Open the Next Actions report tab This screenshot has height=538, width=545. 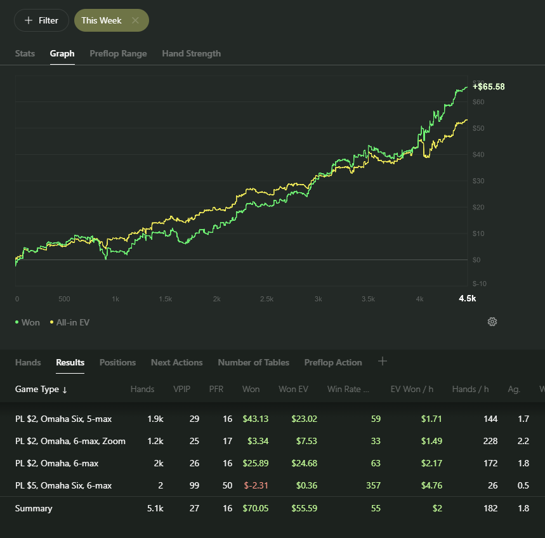[176, 363]
